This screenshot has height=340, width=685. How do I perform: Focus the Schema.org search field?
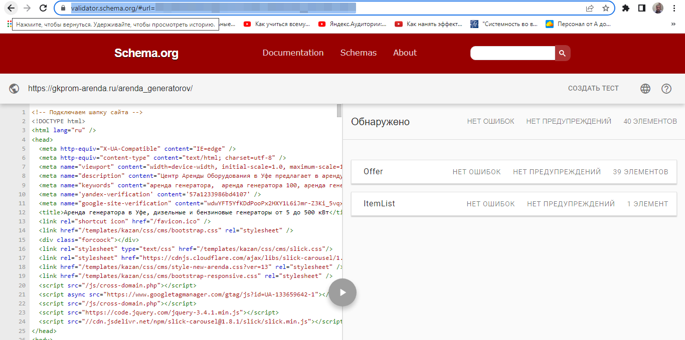click(x=512, y=53)
